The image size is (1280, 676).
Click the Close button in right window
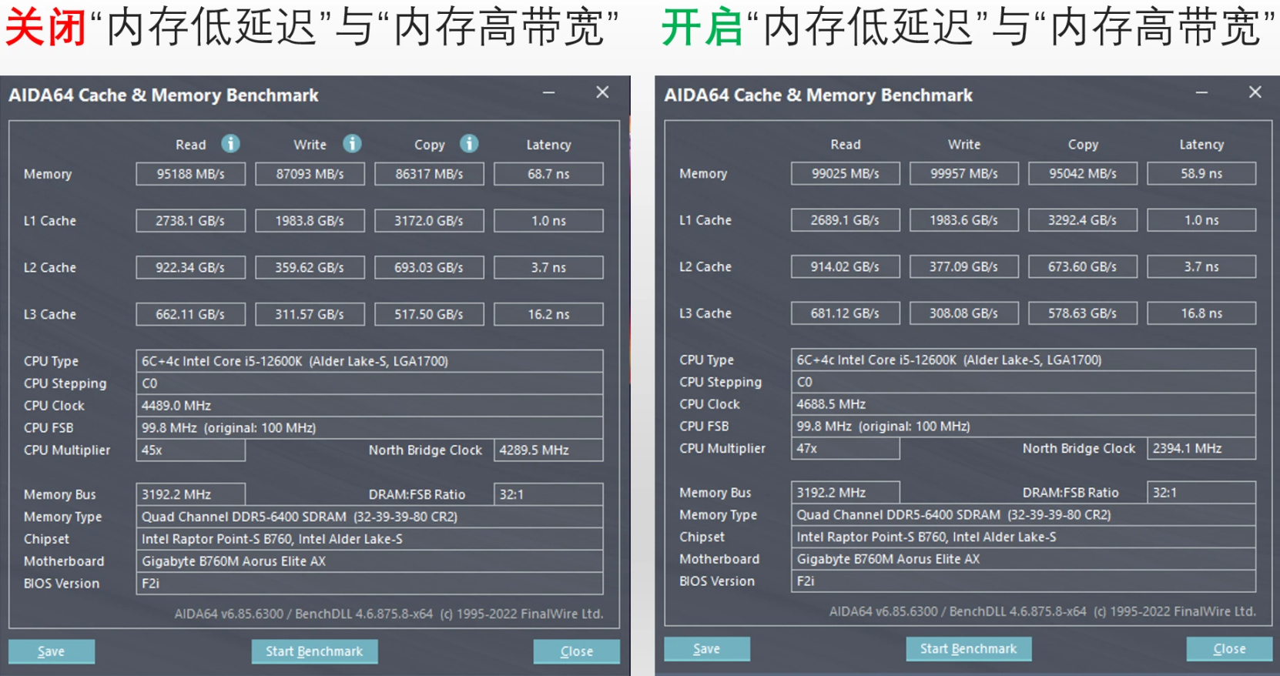1229,649
